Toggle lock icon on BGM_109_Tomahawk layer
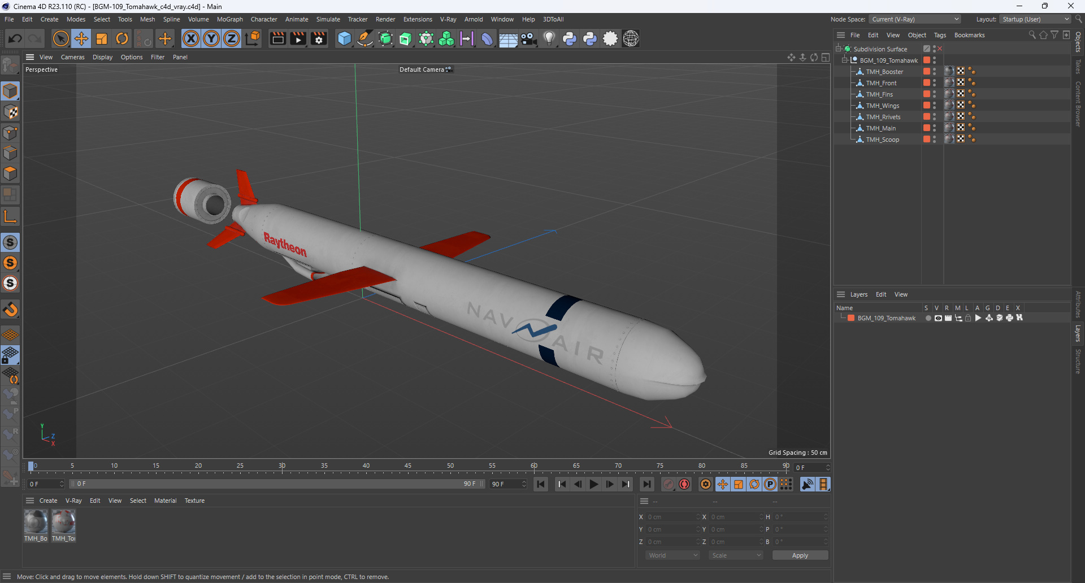 [x=968, y=318]
